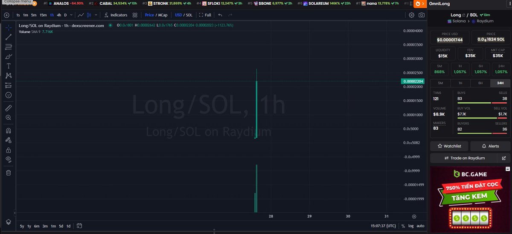Image resolution: width=512 pixels, height=234 pixels.
Task: Open Raydium trade in external link icon
Action: pyautogui.click(x=504, y=158)
